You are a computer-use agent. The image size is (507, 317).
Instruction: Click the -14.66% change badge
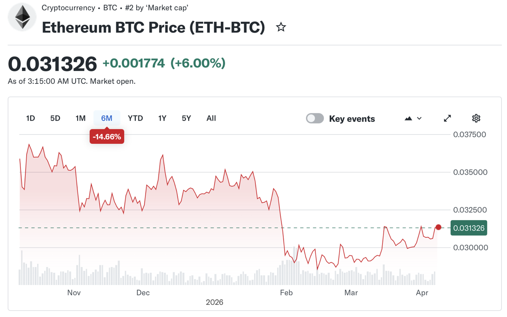click(x=107, y=137)
